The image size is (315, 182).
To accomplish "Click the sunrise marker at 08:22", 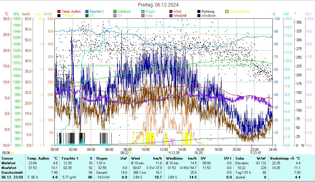I will click(x=131, y=153).
